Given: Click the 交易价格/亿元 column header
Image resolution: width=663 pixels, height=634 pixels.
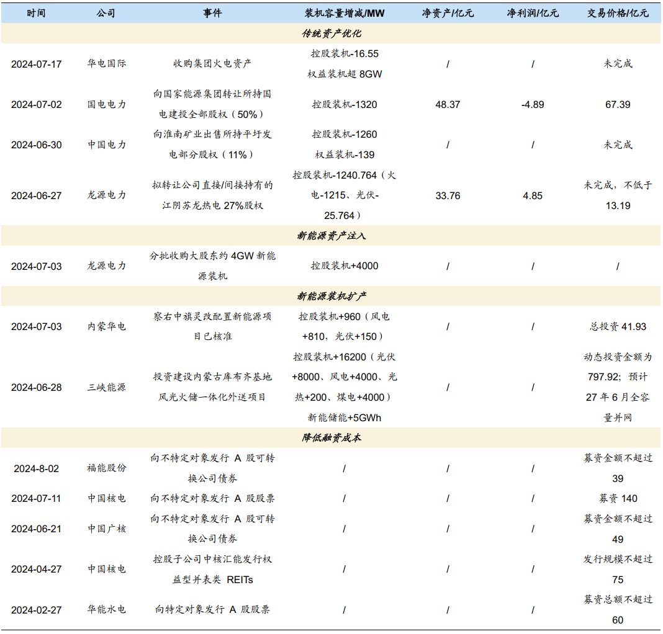Looking at the screenshot, I should click(x=618, y=13).
